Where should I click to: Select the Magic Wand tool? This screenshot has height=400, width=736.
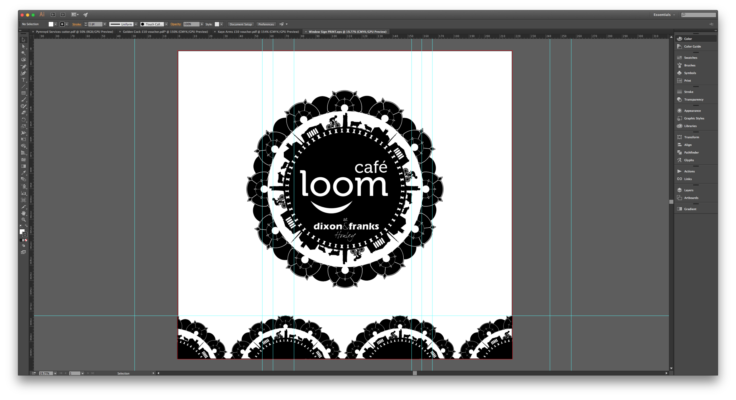click(x=24, y=53)
